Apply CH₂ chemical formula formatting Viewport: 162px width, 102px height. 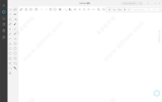tap(120, 10)
